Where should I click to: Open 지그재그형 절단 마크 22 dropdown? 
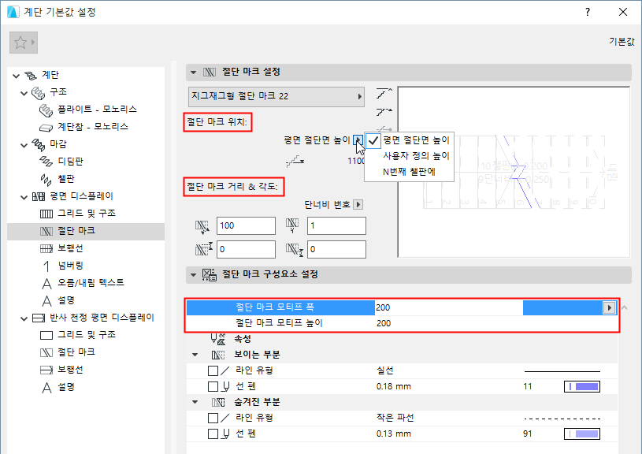point(276,97)
